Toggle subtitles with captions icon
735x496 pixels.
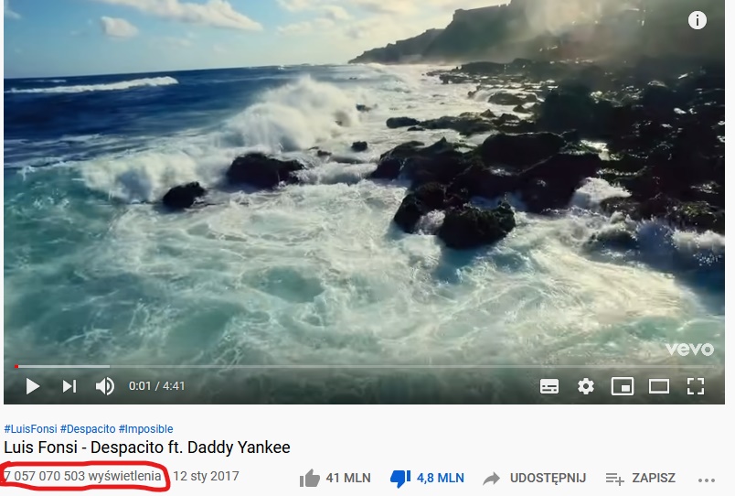pyautogui.click(x=549, y=387)
